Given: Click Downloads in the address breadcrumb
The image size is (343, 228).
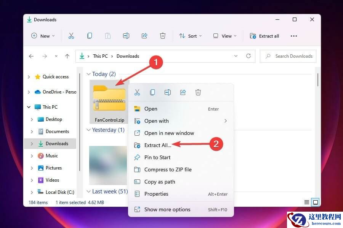Looking at the screenshot, I should coord(128,56).
